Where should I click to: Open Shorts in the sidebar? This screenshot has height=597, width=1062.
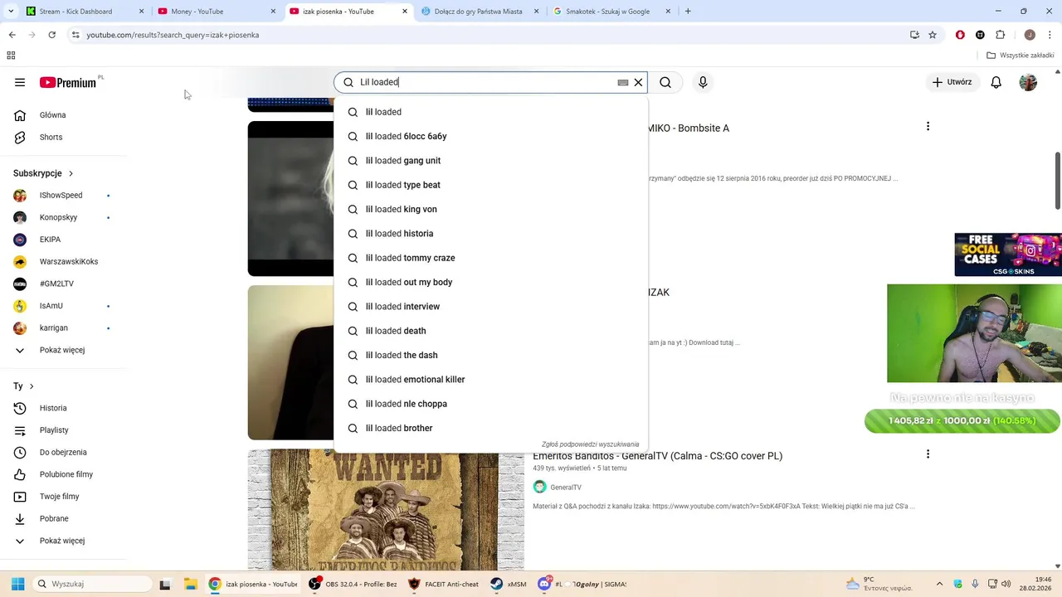click(x=63, y=137)
